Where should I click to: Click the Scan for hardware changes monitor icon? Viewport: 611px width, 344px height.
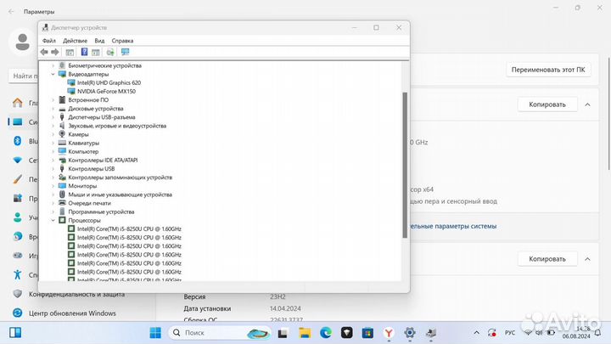pyautogui.click(x=125, y=52)
